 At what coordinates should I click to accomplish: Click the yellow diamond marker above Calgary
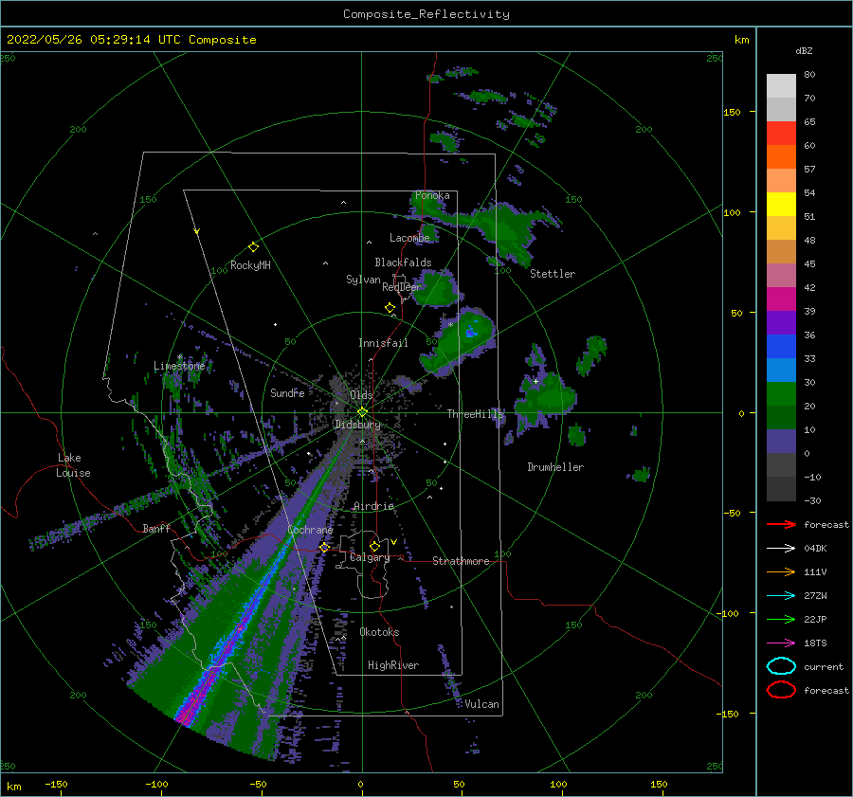click(x=374, y=546)
